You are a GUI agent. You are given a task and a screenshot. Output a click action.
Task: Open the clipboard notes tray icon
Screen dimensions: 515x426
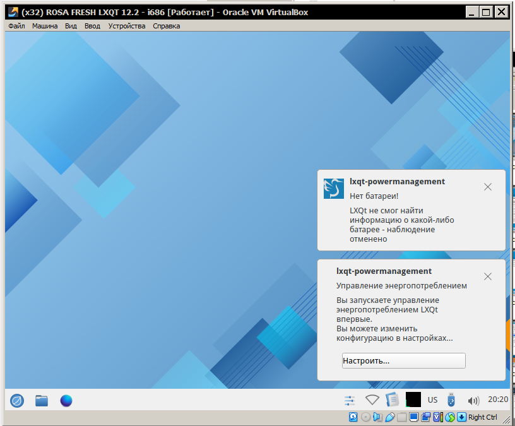[392, 399]
